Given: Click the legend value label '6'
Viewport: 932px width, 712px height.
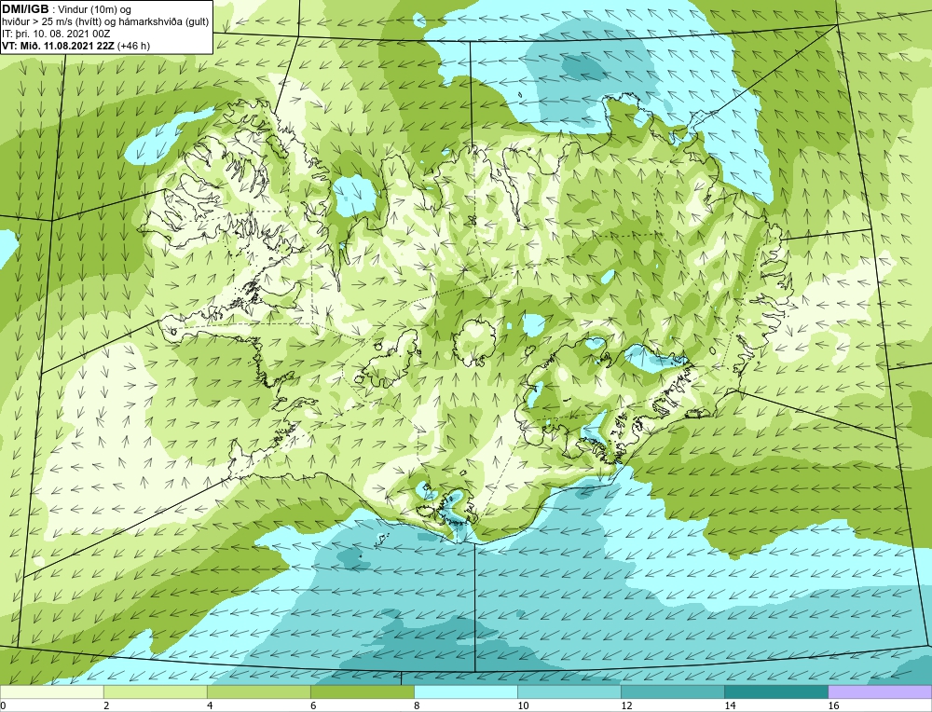Looking at the screenshot, I should coord(313,705).
